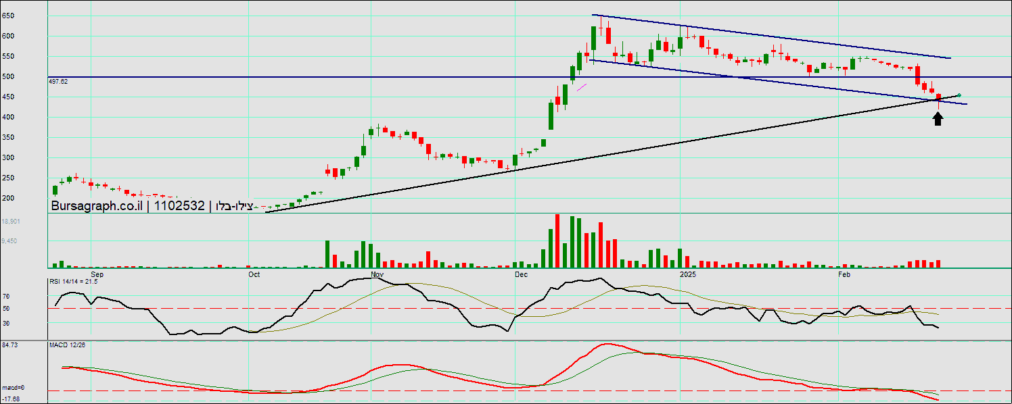Click the RSI 70 level label
The height and width of the screenshot is (404, 1012).
pos(6,296)
